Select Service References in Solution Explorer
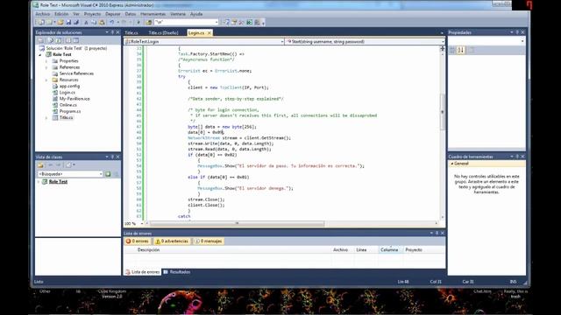561x315 pixels. point(76,73)
